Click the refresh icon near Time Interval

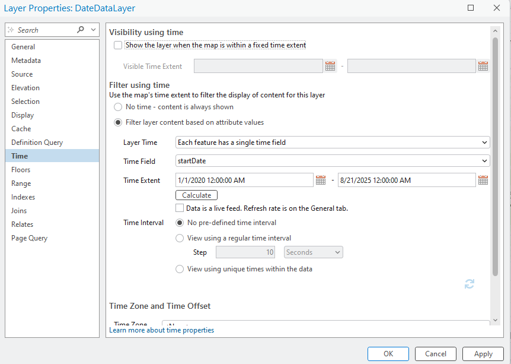470,284
